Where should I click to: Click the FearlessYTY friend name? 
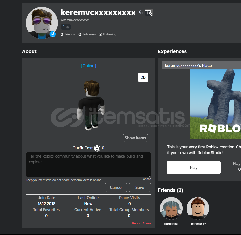[198, 224]
